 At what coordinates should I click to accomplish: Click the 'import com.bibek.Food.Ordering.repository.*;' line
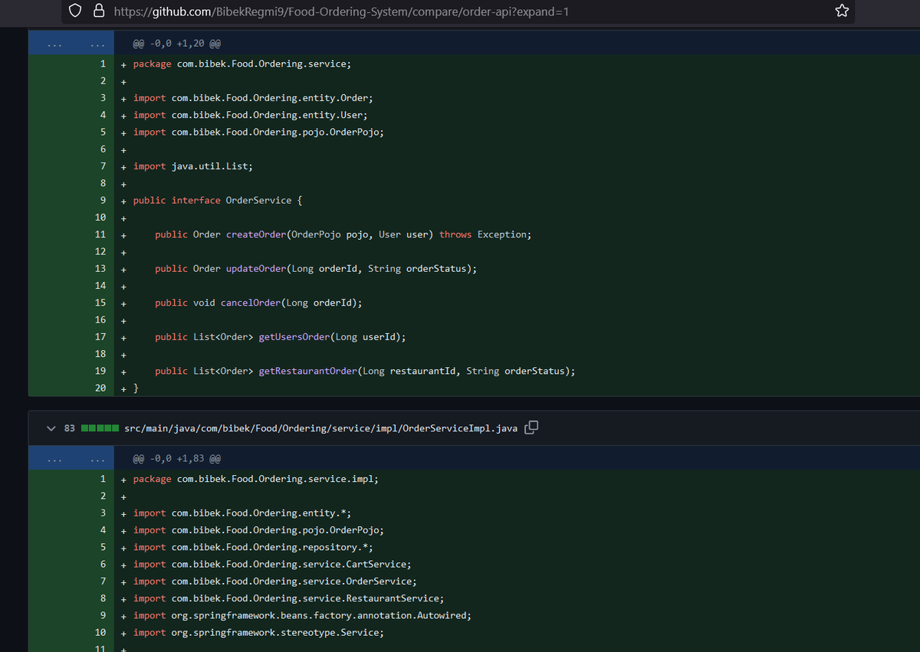253,547
